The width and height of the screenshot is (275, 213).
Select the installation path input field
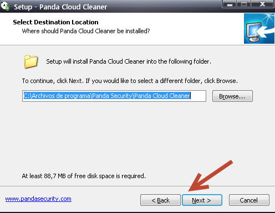coord(114,96)
